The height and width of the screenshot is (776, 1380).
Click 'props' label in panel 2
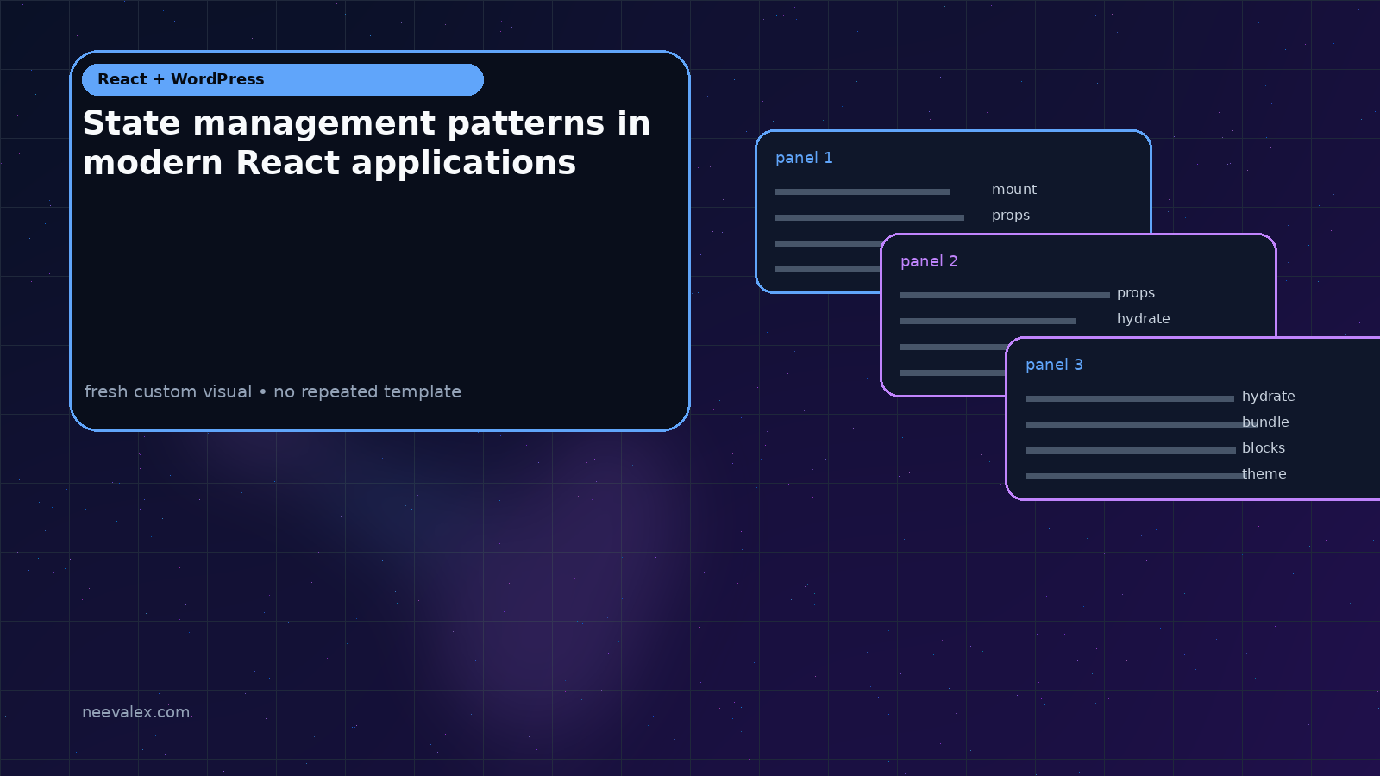pyautogui.click(x=1136, y=293)
